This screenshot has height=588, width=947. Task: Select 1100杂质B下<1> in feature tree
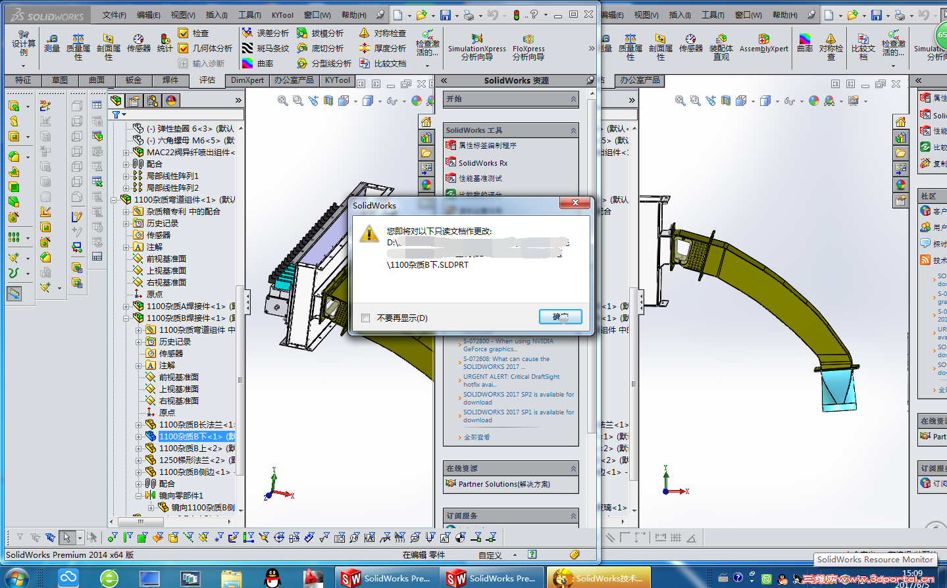197,436
